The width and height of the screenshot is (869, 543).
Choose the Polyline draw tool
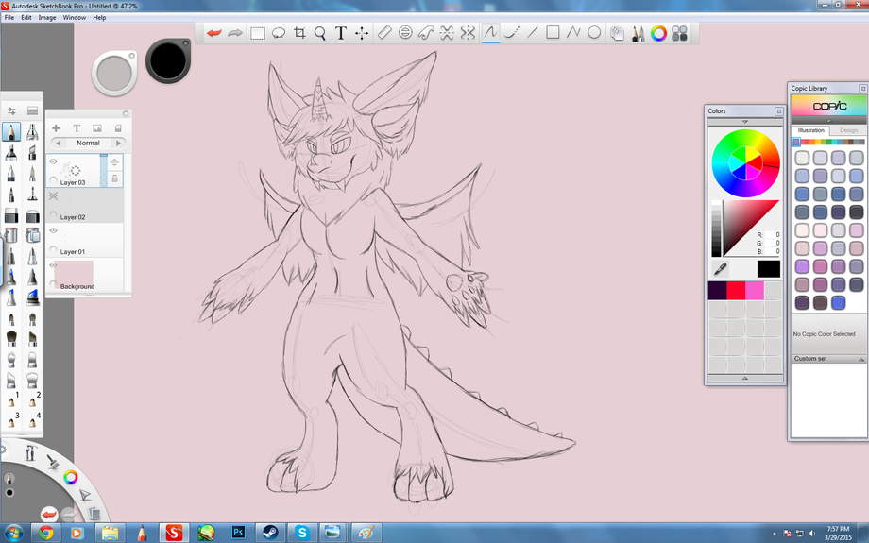coord(573,33)
